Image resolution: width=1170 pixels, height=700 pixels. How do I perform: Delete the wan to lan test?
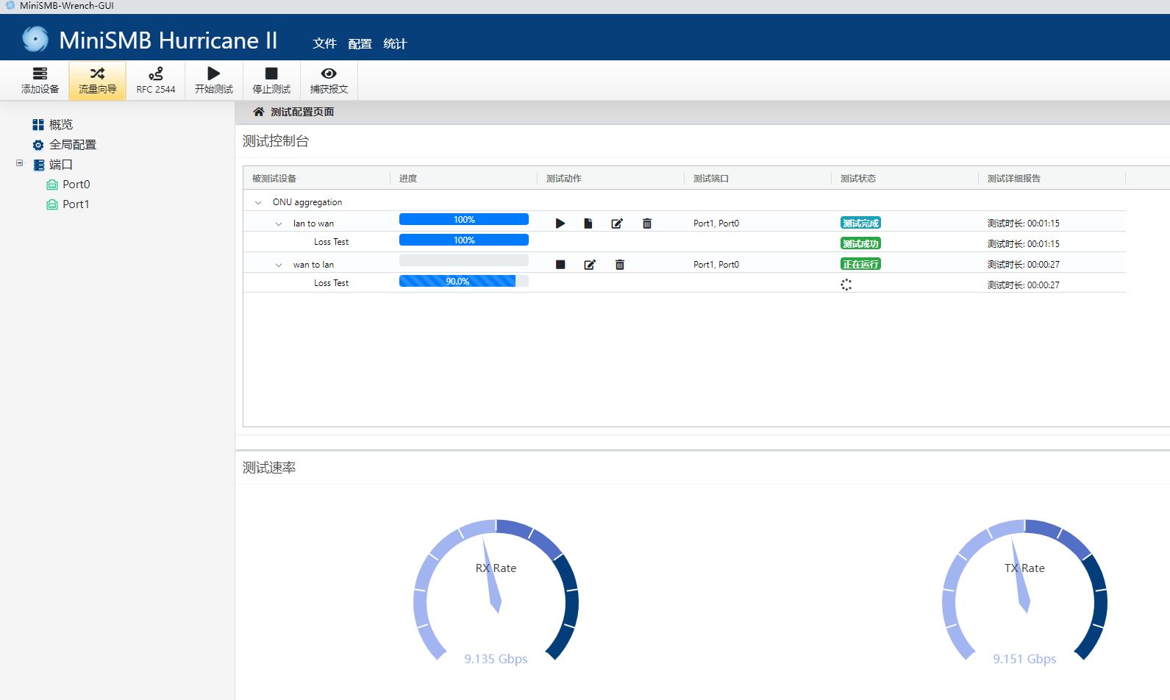point(620,265)
